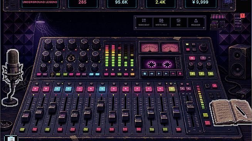Open the MIX tab

click(x=178, y=22)
